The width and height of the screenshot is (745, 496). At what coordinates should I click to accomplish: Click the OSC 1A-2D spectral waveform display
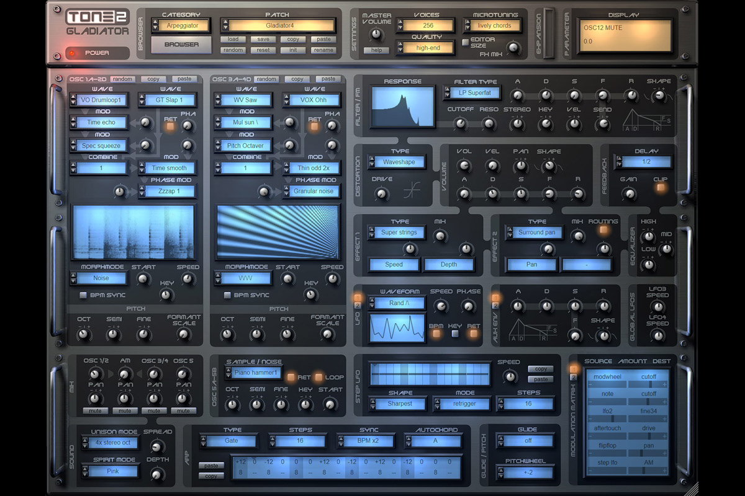pos(133,232)
